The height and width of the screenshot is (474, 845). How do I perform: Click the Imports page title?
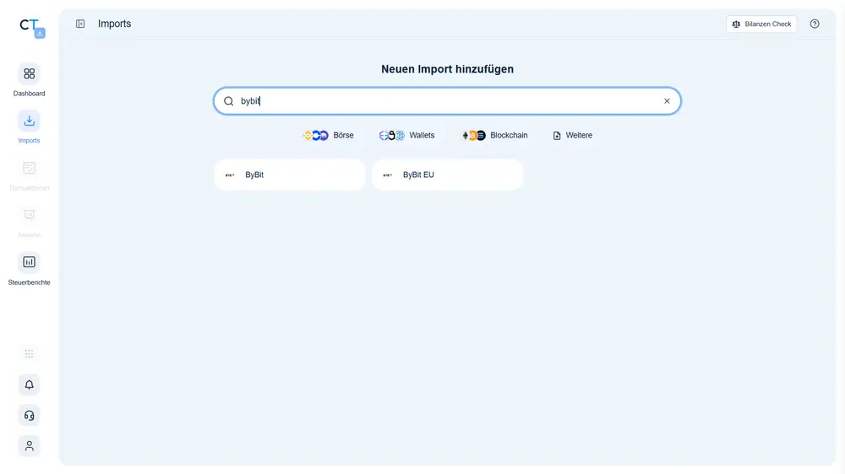pyautogui.click(x=114, y=24)
